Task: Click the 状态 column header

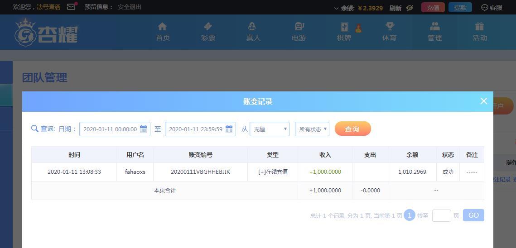Action: click(448, 155)
